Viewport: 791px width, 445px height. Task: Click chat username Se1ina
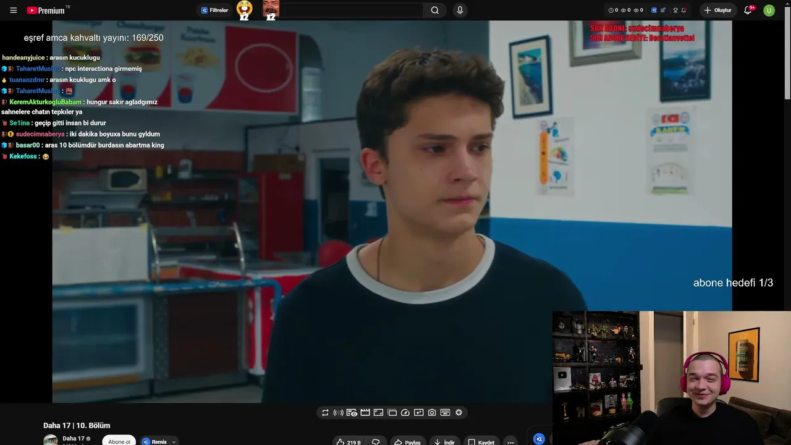click(x=20, y=123)
